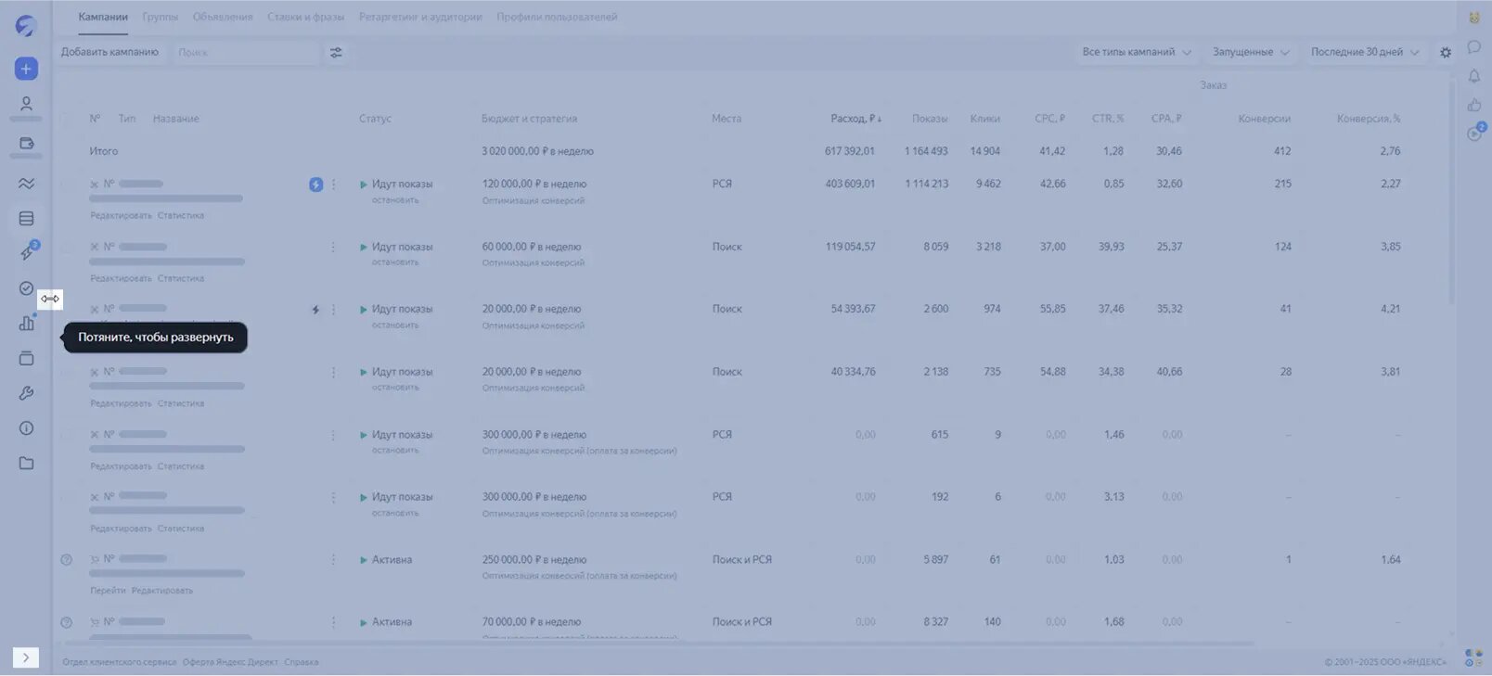Click Отдел клиентского сервиса footer link

[x=120, y=662]
